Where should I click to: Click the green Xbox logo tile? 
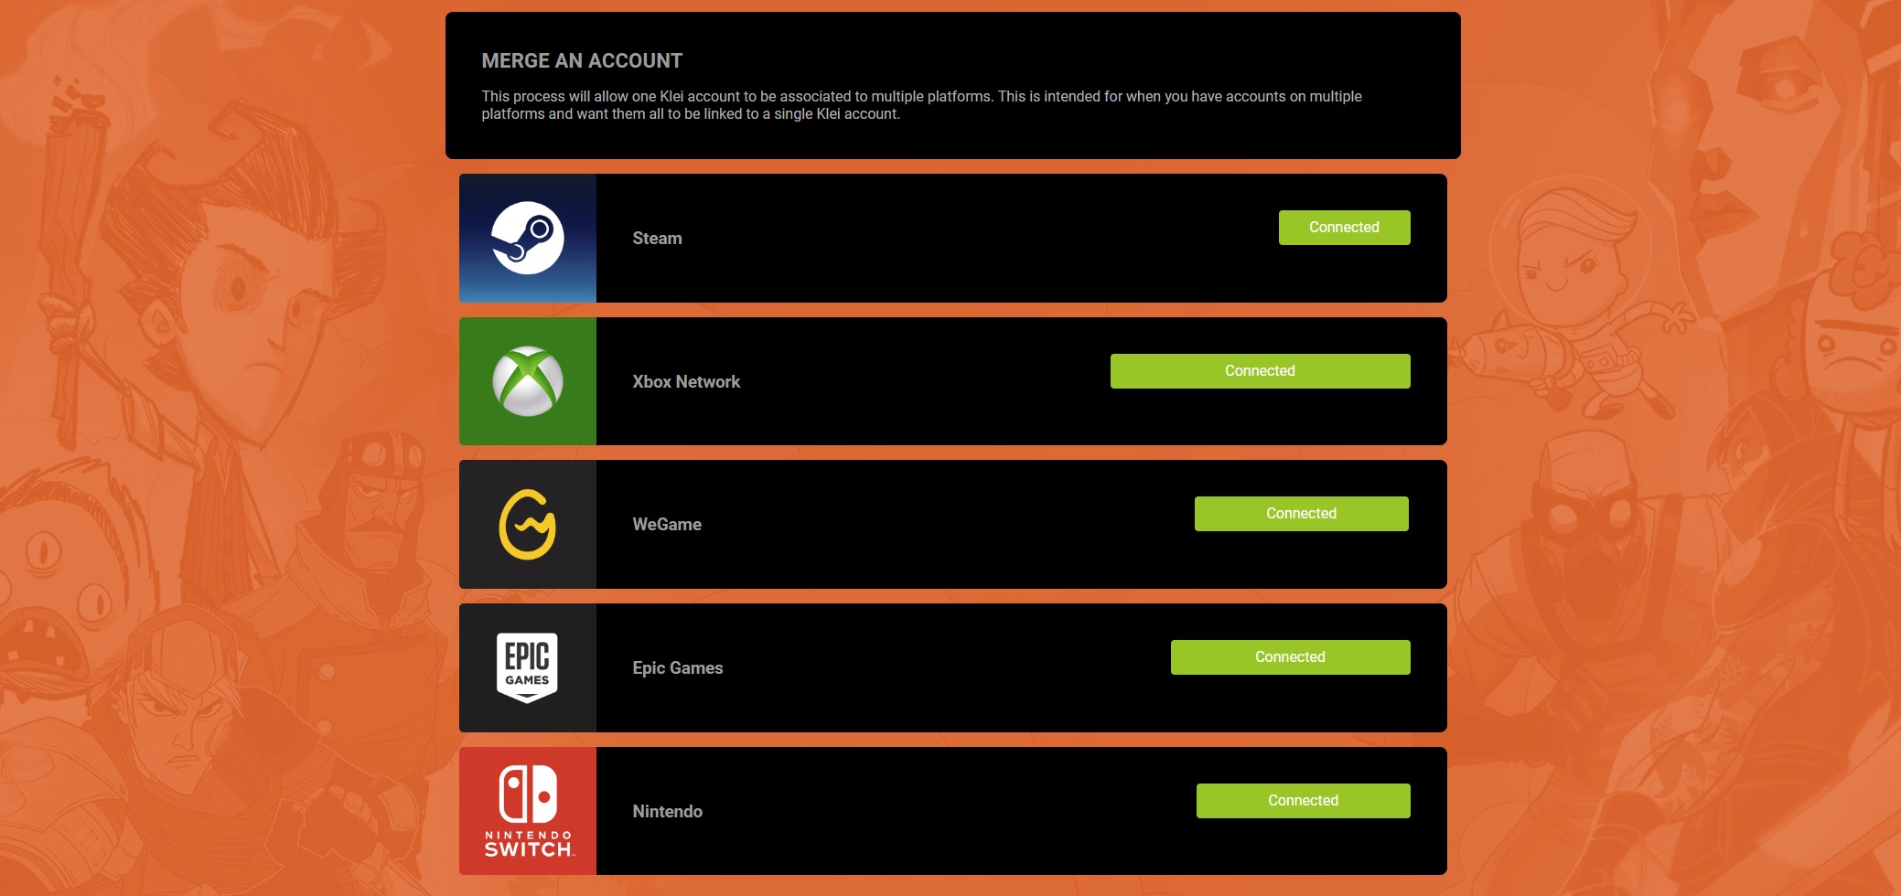528,381
